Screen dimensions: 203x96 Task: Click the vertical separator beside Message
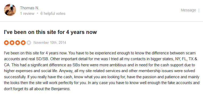[x=199, y=10]
